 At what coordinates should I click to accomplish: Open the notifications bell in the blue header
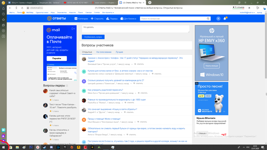(225, 19)
